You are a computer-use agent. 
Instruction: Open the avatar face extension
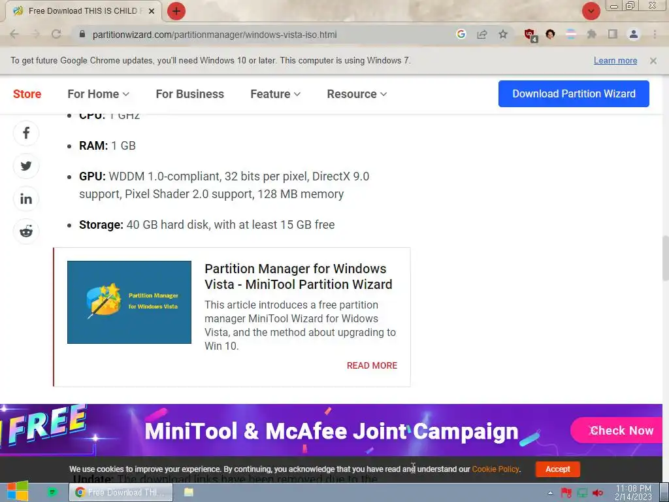coord(550,34)
